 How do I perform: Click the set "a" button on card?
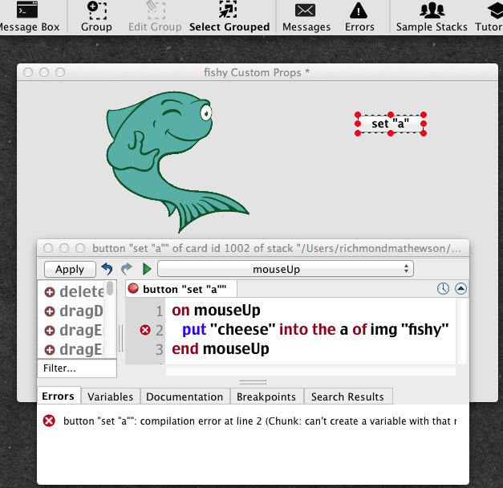(391, 124)
